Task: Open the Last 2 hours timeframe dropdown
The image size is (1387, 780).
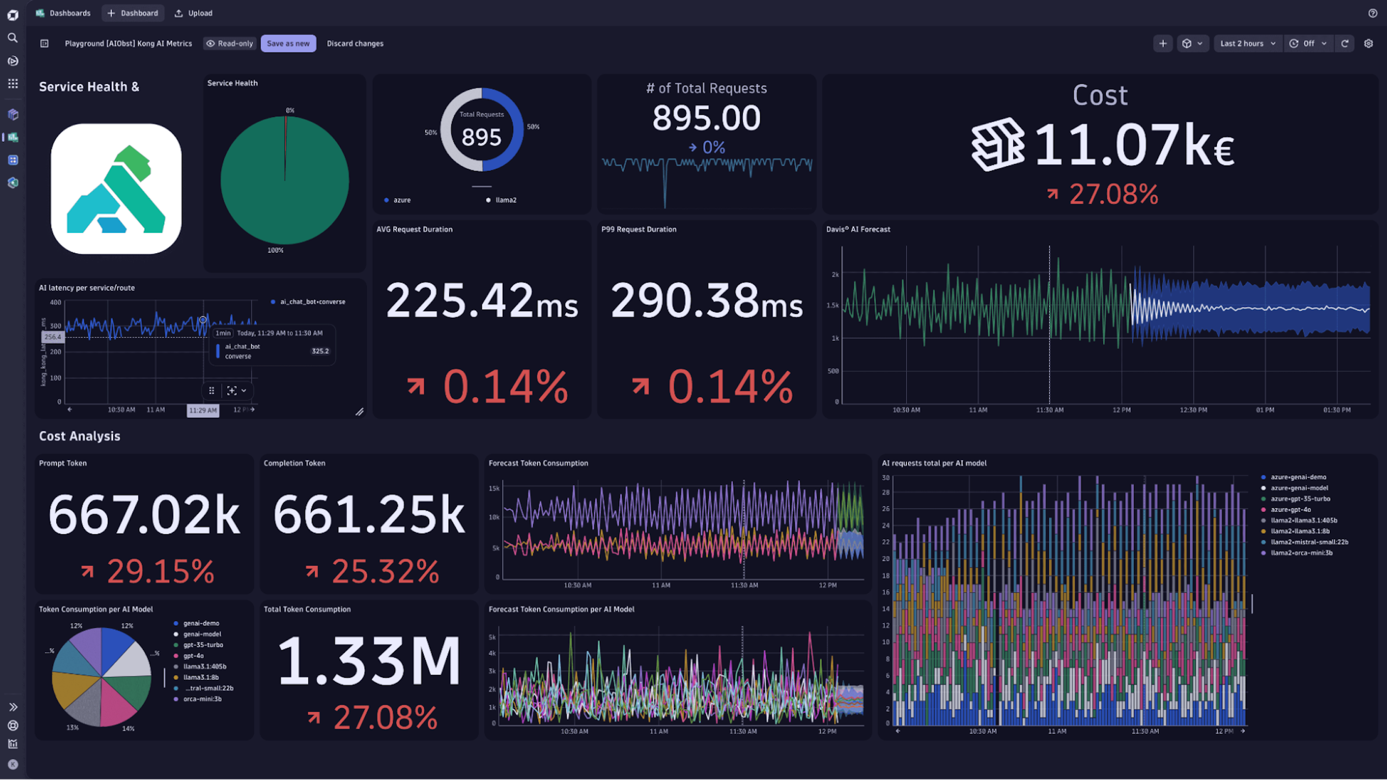Action: 1247,43
